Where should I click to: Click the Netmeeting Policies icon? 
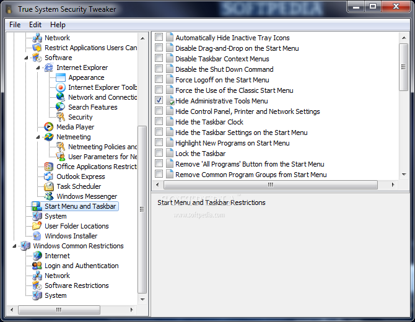(x=61, y=147)
